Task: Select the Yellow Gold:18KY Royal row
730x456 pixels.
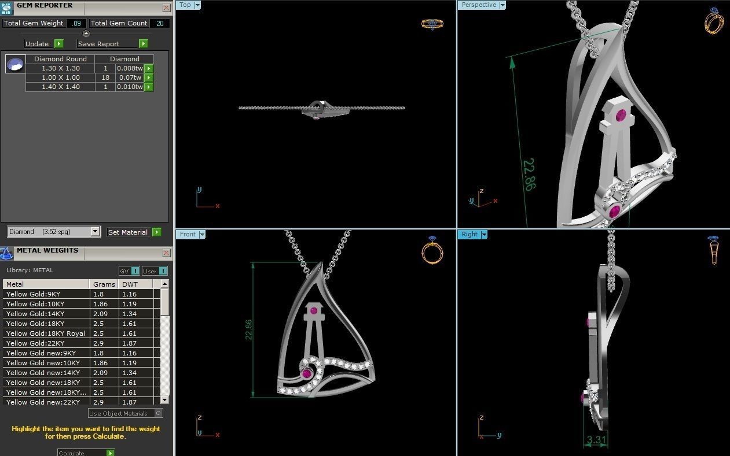Action: pyautogui.click(x=82, y=333)
